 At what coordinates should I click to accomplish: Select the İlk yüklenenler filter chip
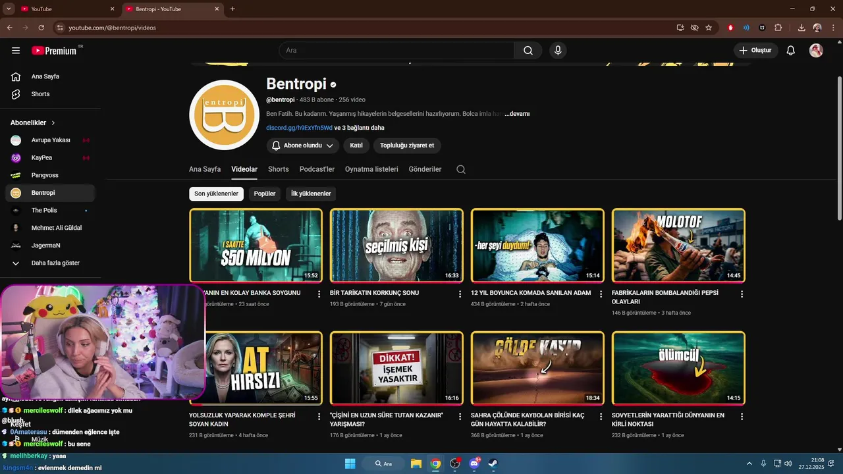pyautogui.click(x=311, y=194)
